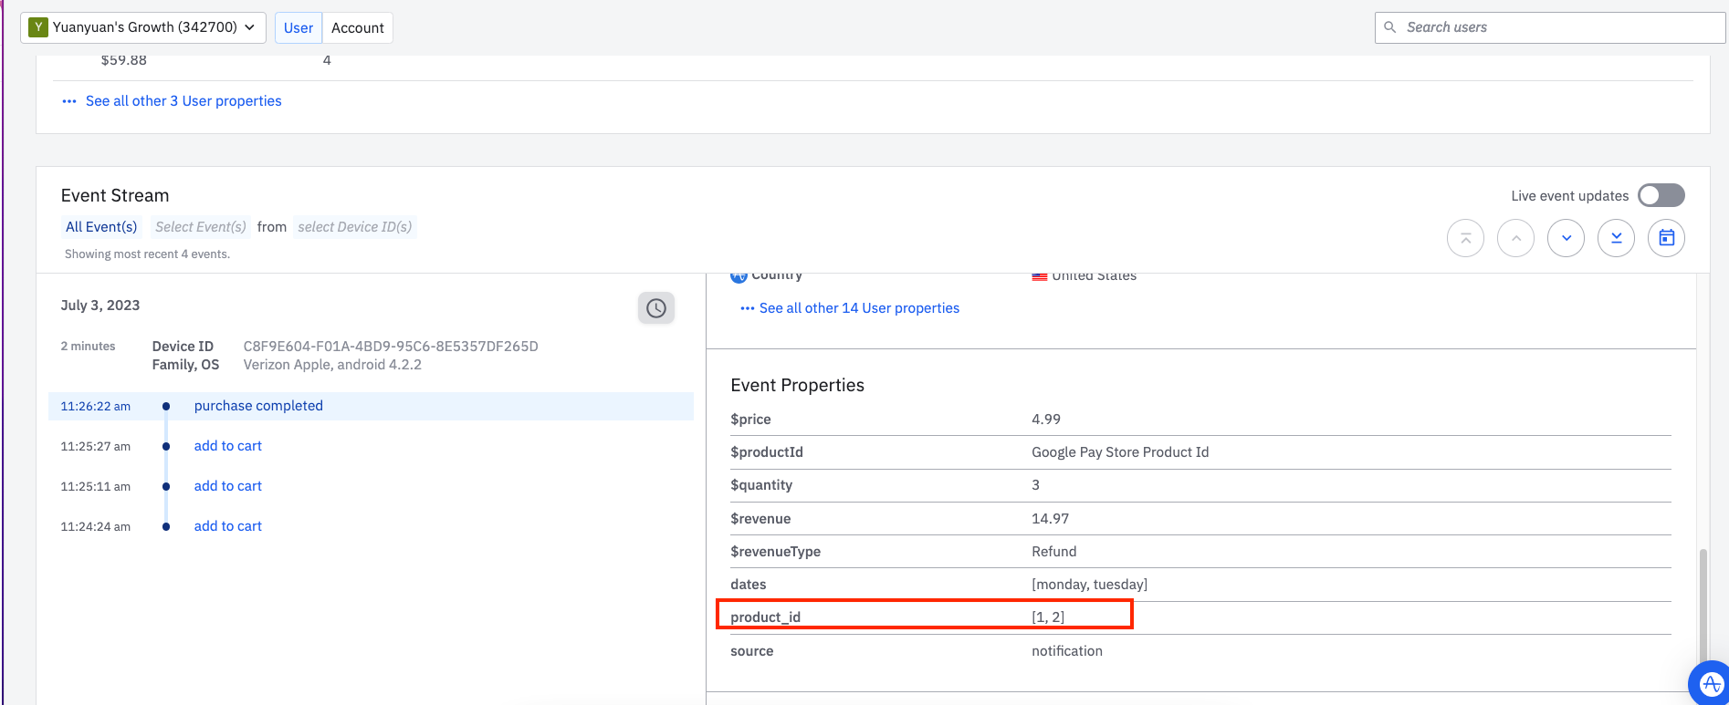Open Yuanyuan's Growth project dropdown
Screen dimensions: 1729x705
point(143,27)
